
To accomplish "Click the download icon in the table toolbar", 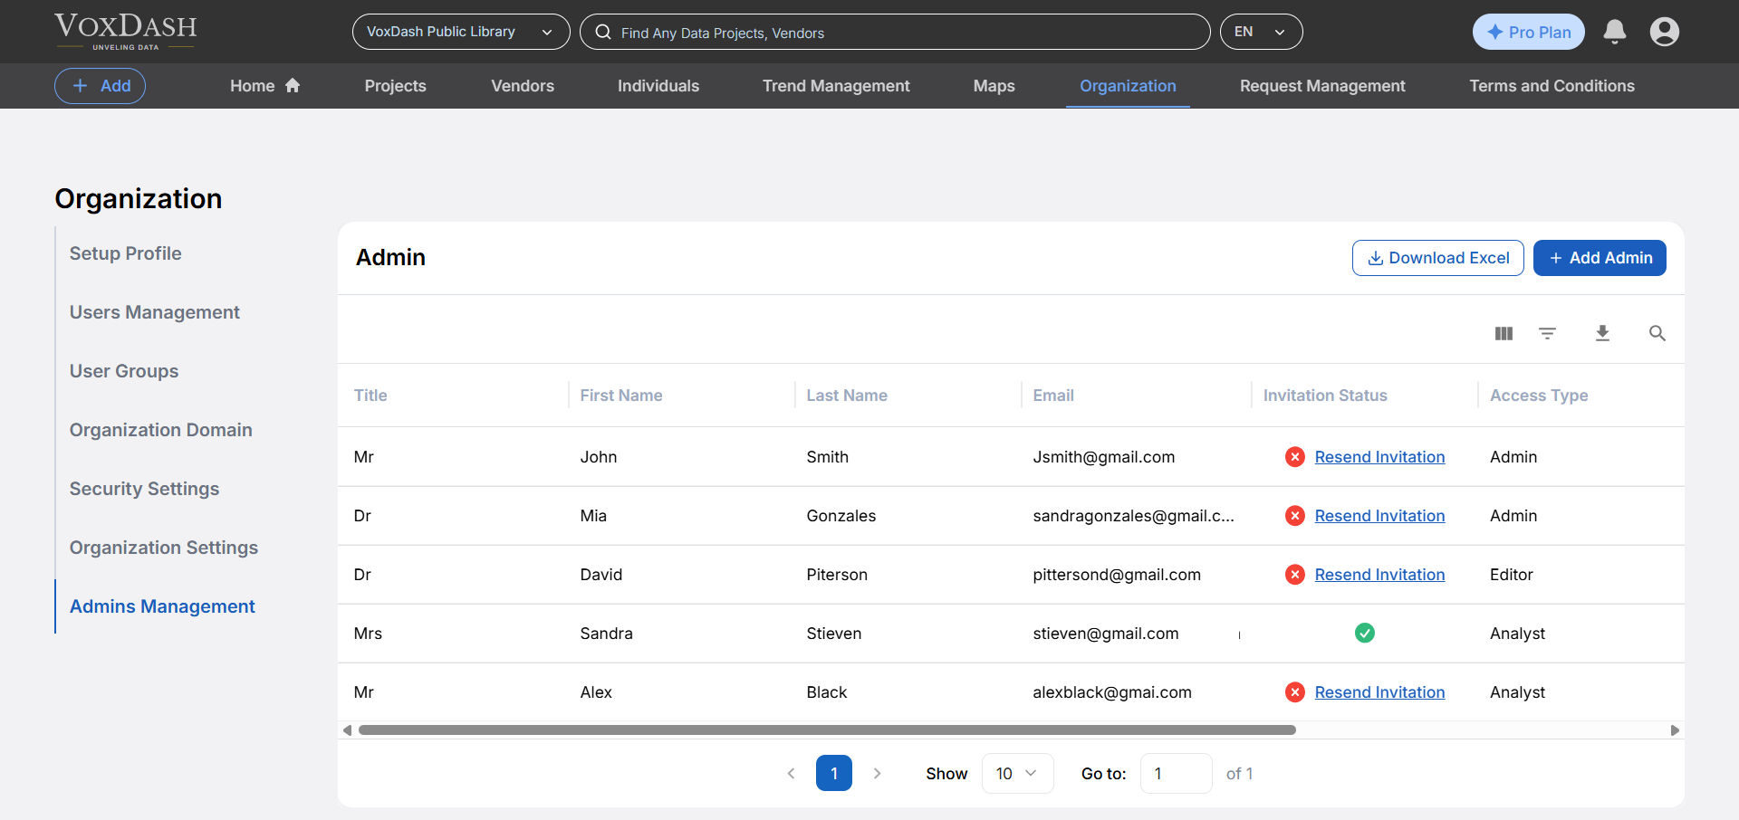I will 1602,333.
